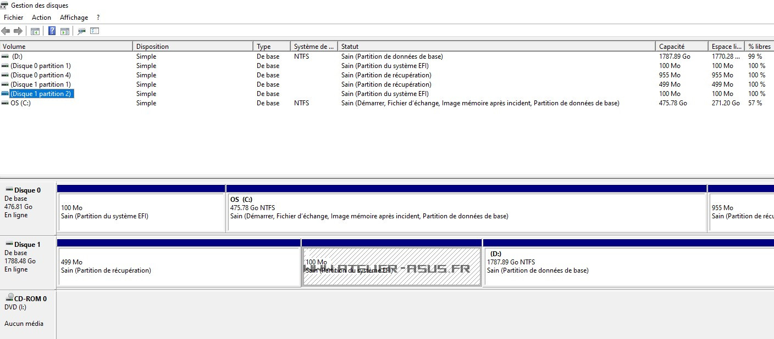
Task: Toggle the console tree pane icon
Action: click(35, 31)
